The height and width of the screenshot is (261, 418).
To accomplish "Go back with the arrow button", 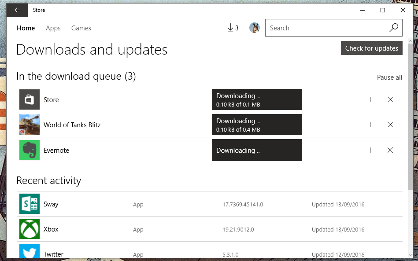I will click(17, 10).
